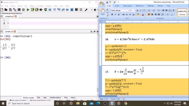189x106 pixels.
Task: Open the References ribbon tab
Action: point(140,6)
